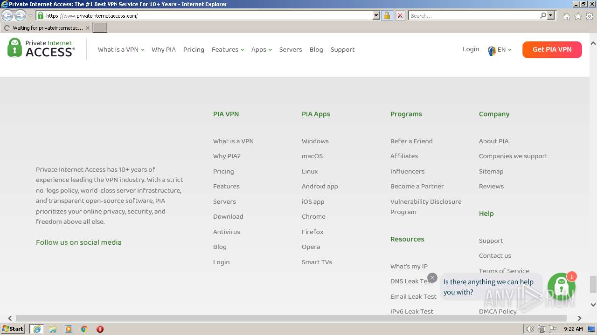
Task: Open Vulnerability Disclosure Program link
Action: tap(426, 207)
